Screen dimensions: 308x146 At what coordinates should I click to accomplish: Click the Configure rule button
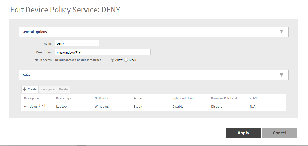[x=48, y=89]
